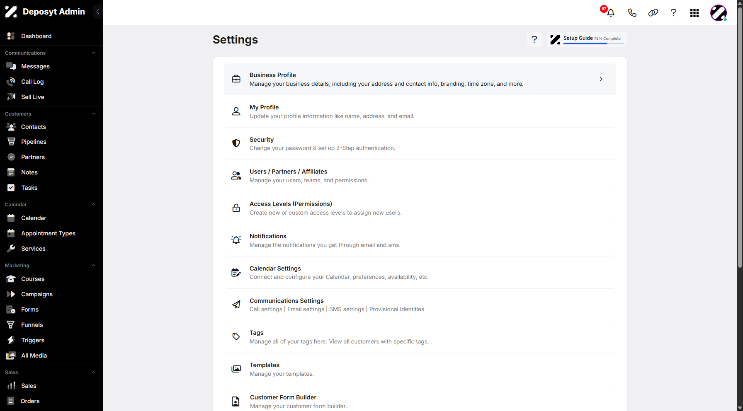This screenshot has height=411, width=743.
Task: Collapse the sidebar with arrow button
Action: point(98,12)
